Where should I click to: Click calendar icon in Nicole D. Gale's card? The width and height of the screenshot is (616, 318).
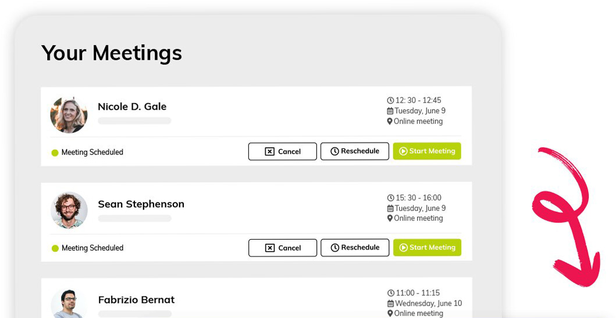[390, 111]
